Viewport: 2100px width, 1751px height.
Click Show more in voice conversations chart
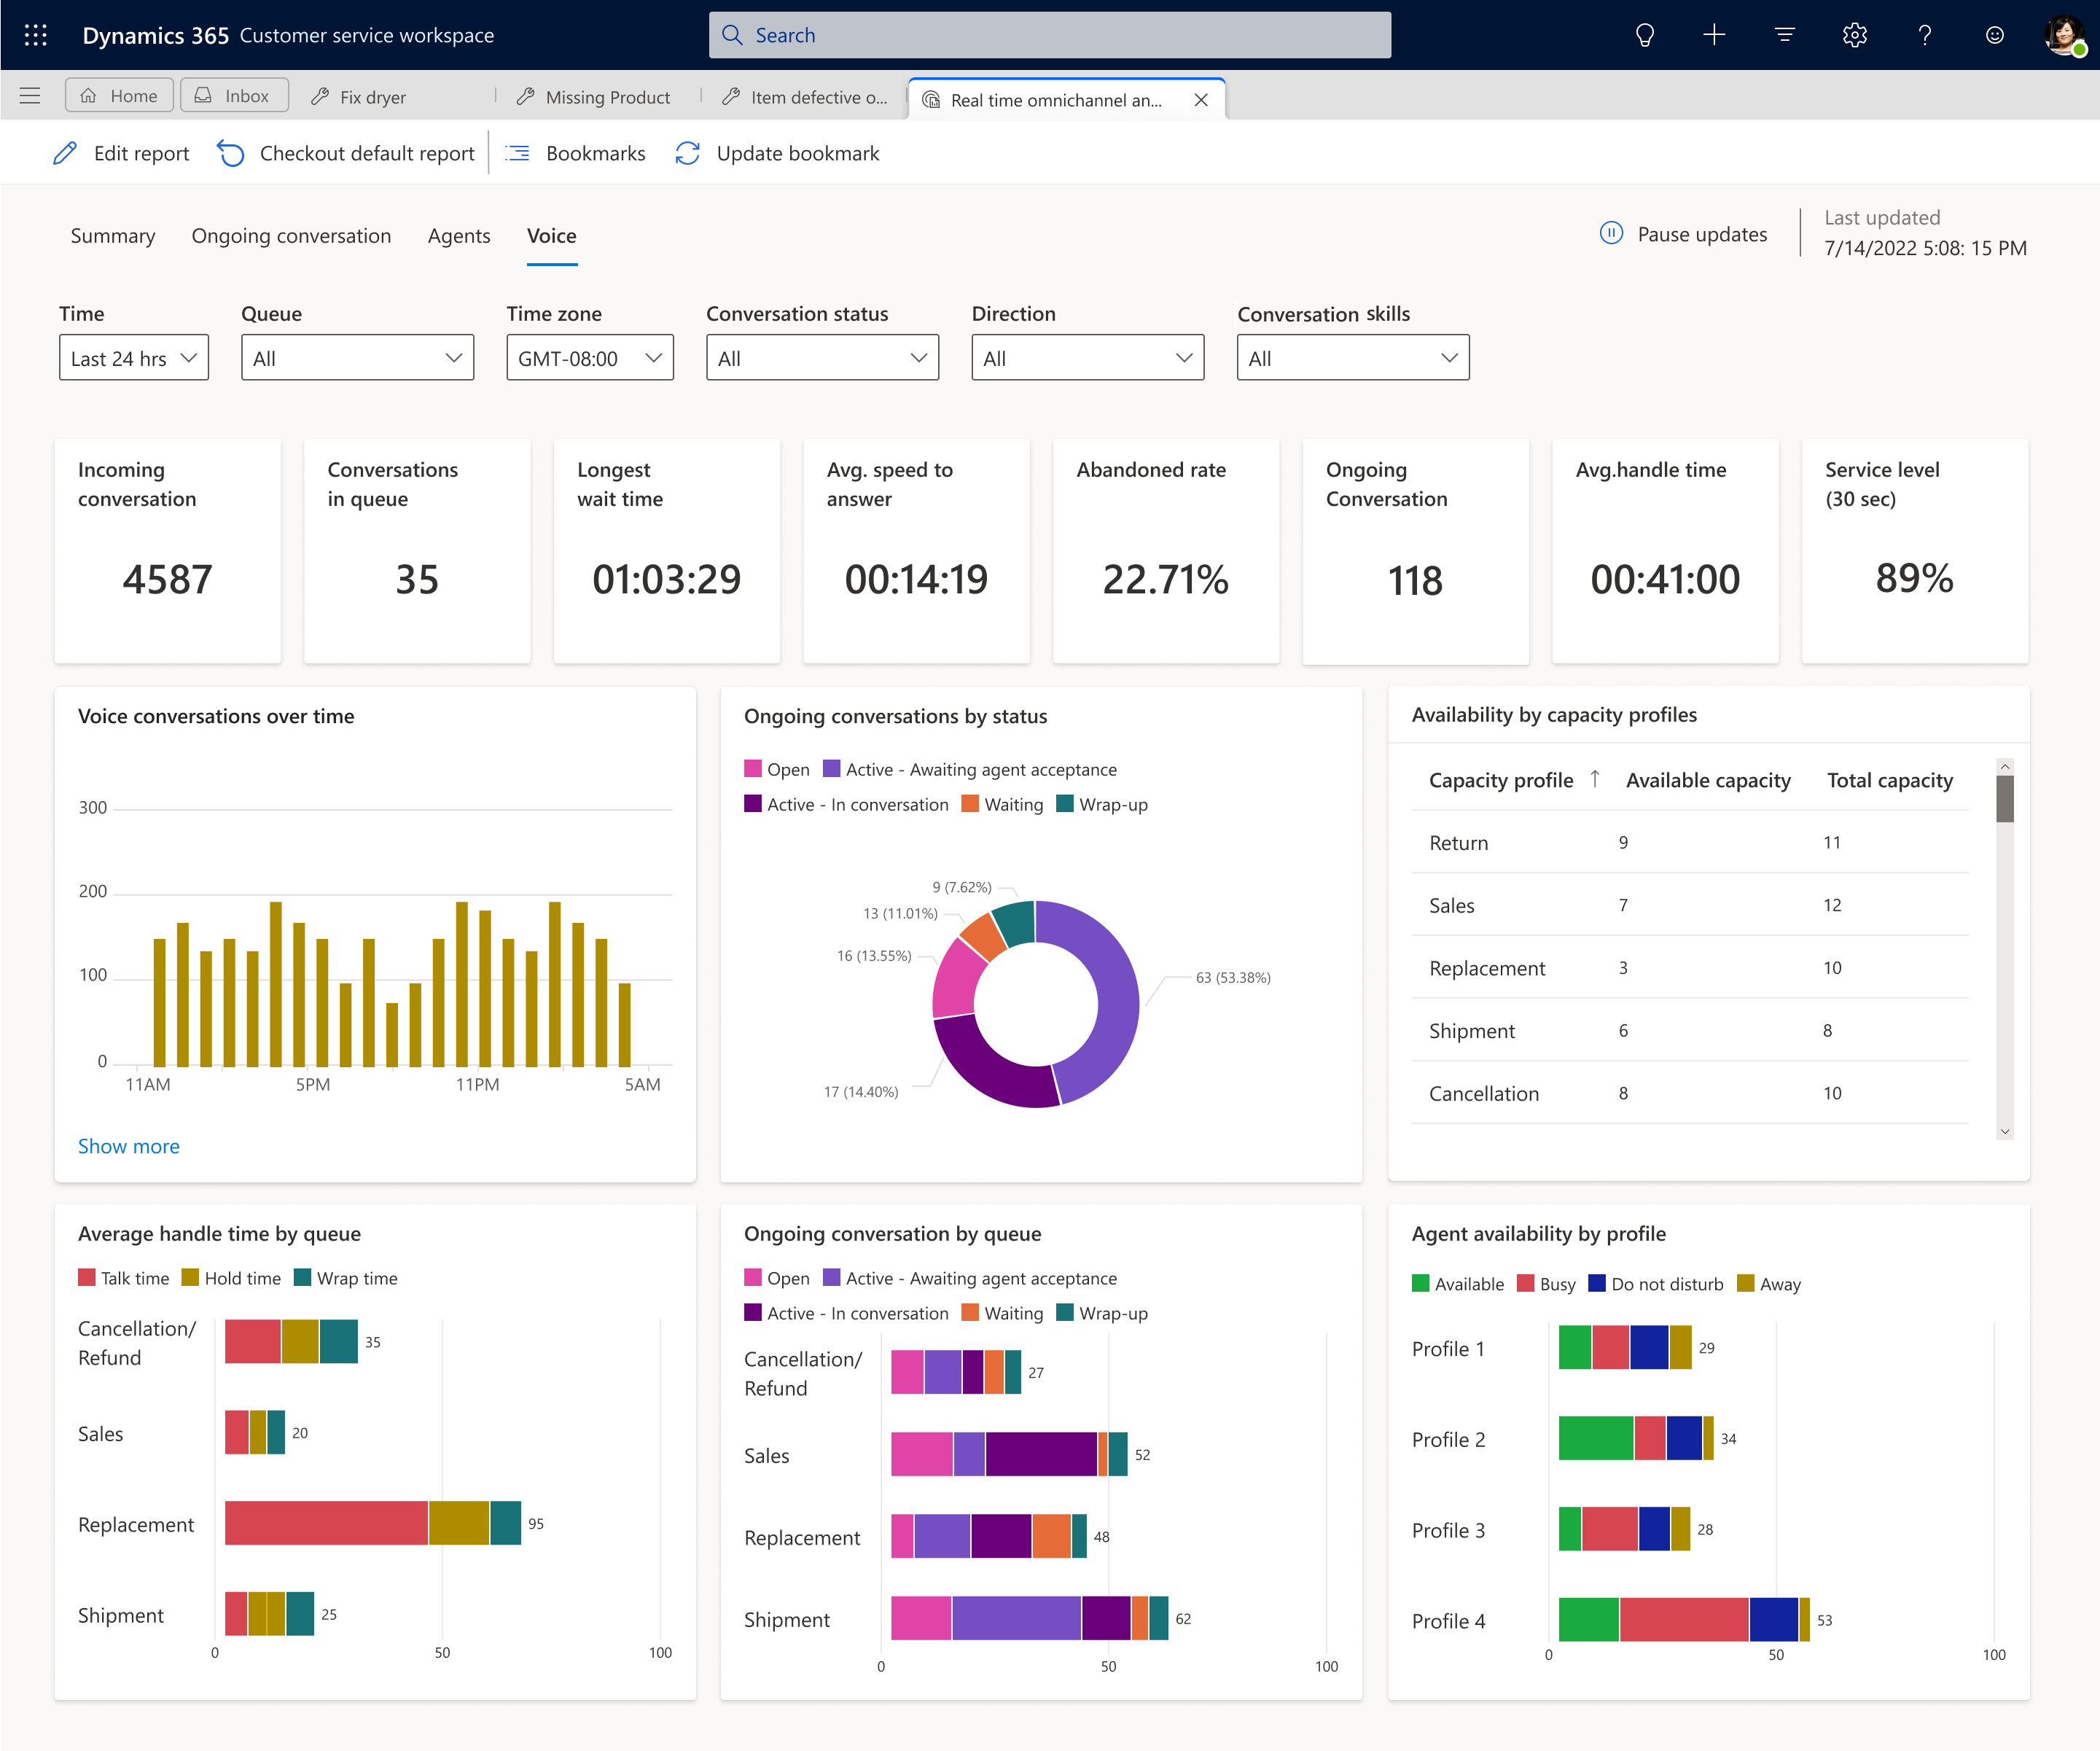[130, 1146]
